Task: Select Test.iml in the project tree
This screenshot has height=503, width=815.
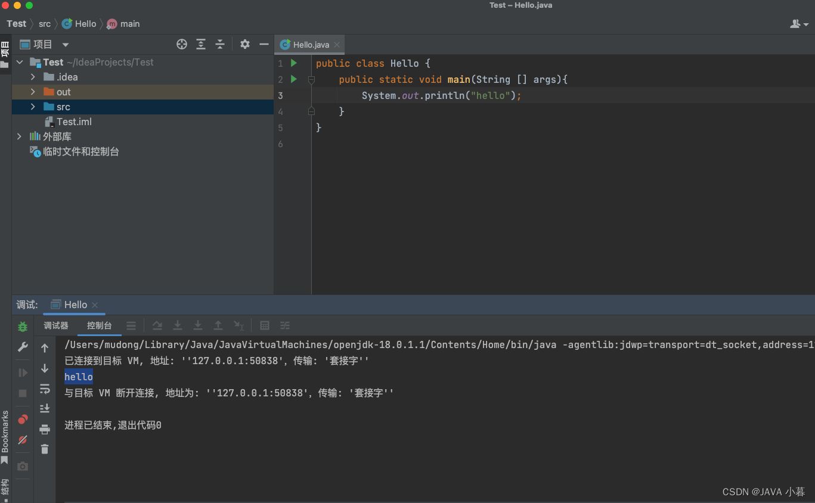Action: [x=74, y=122]
